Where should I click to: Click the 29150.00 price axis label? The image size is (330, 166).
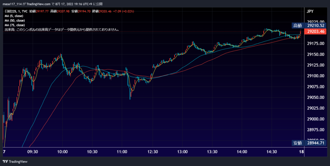pos(316,54)
